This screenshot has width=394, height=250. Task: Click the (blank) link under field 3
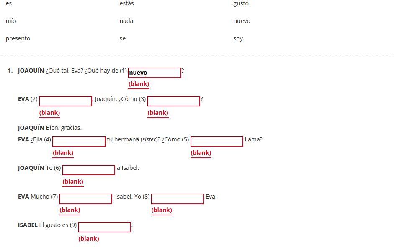pyautogui.click(x=158, y=113)
